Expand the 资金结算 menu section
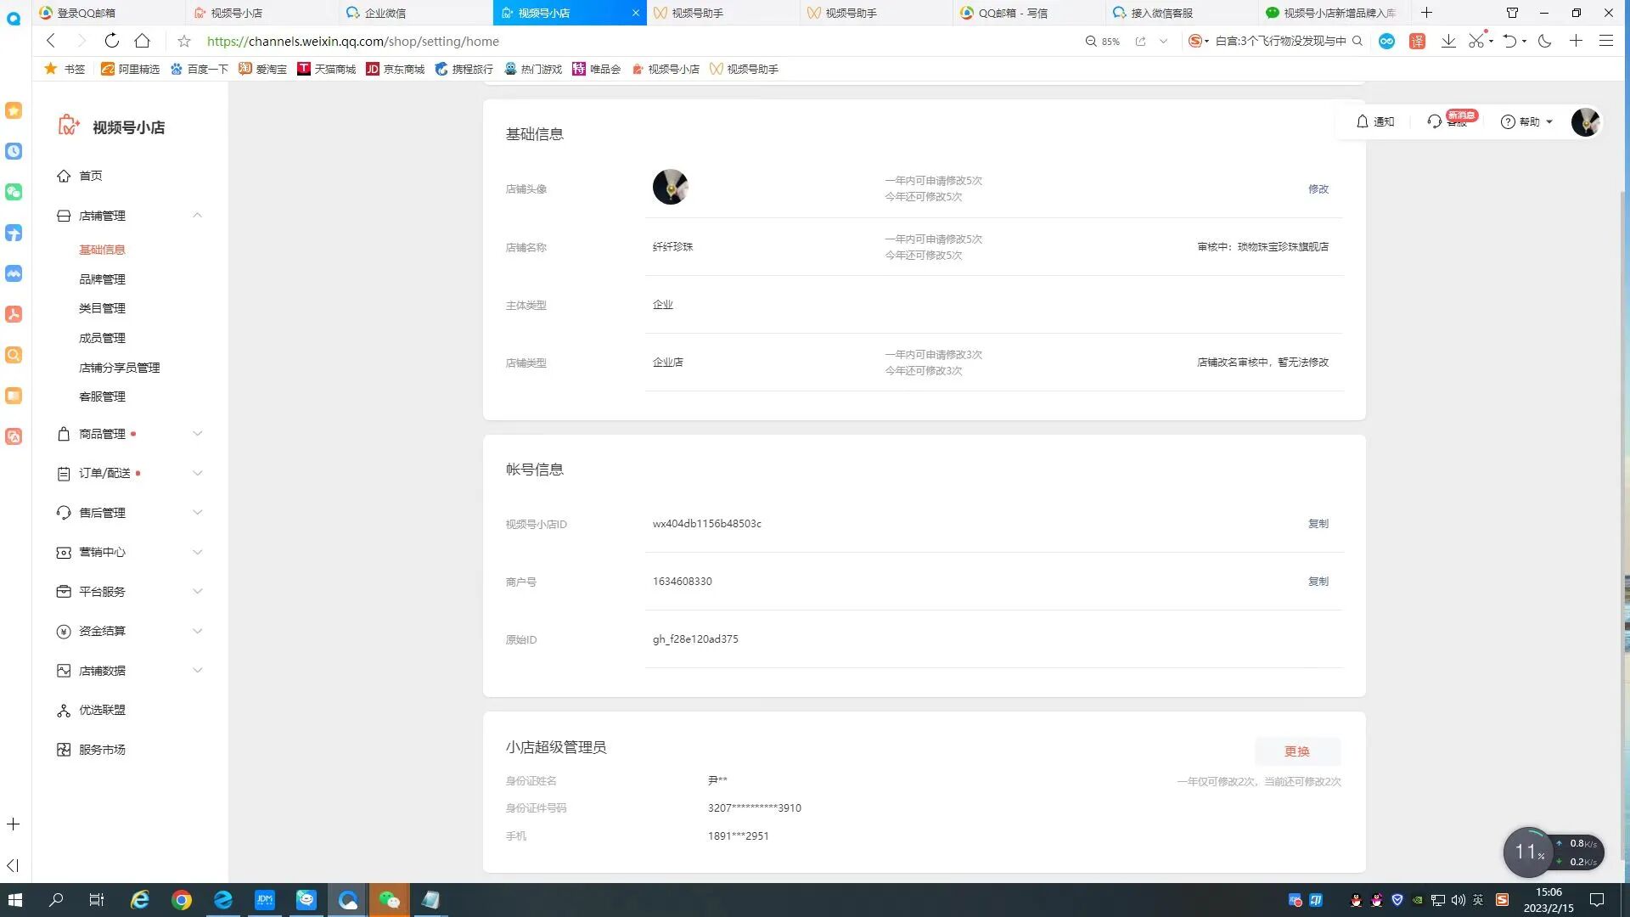This screenshot has height=917, width=1630. point(197,631)
